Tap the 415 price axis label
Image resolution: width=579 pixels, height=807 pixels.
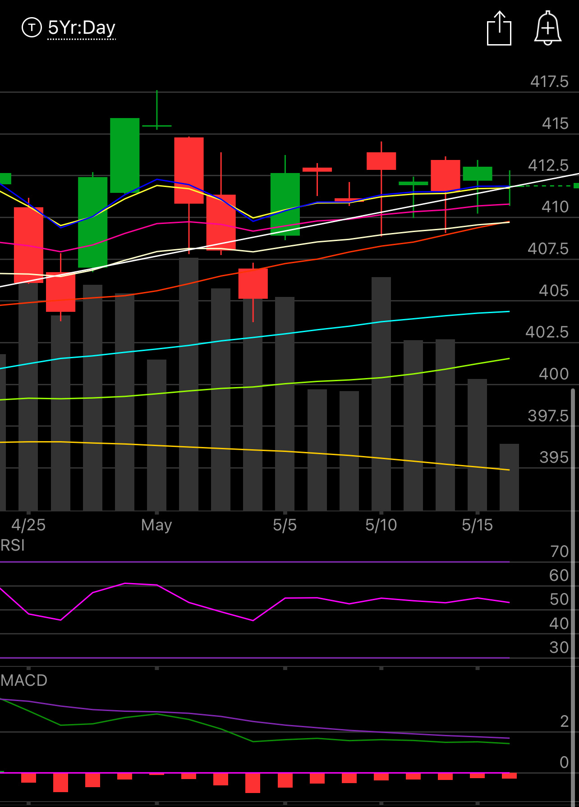tap(555, 123)
